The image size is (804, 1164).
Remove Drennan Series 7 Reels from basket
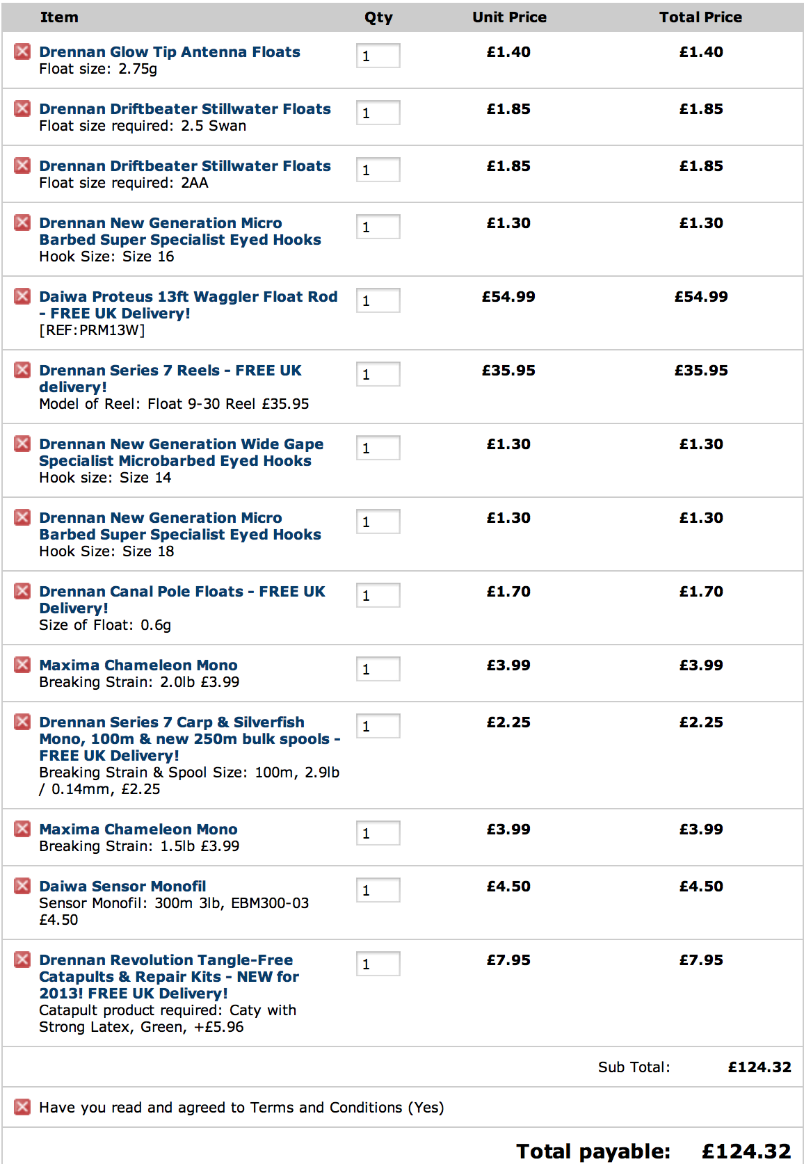click(22, 369)
